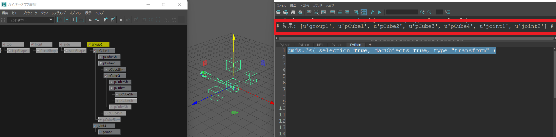
Task: Toggle the line numbers display button
Action: (x=364, y=12)
